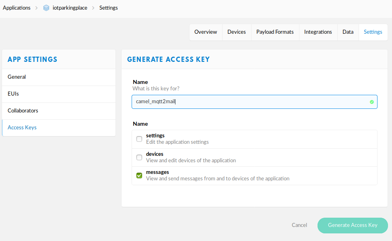Enable the devices permission checkbox
Screen dimensions: 392x241
139,157
